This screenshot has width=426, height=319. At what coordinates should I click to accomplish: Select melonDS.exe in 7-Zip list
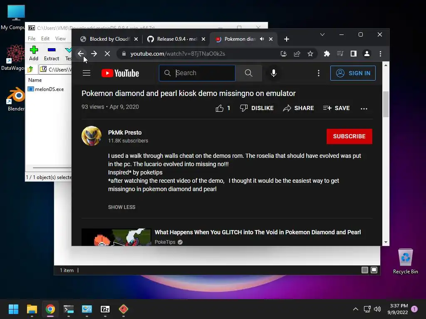(x=46, y=89)
